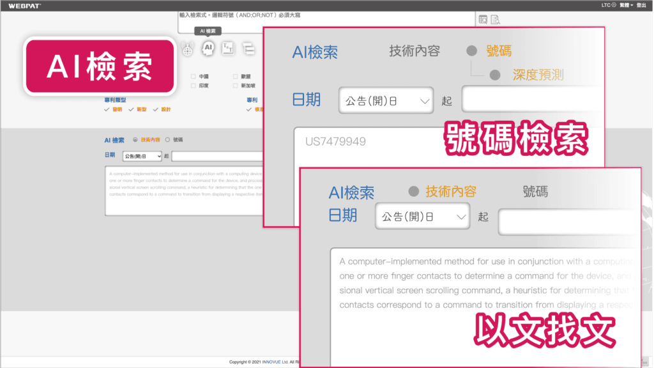This screenshot has height=368, width=654.
Task: Select the small 技術內容 radio button
Action: [x=135, y=139]
